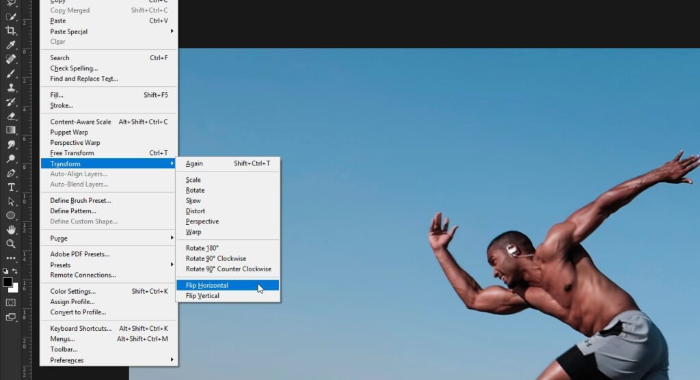
Task: Reset default foreground and background colors
Action: pyautogui.click(x=5, y=271)
